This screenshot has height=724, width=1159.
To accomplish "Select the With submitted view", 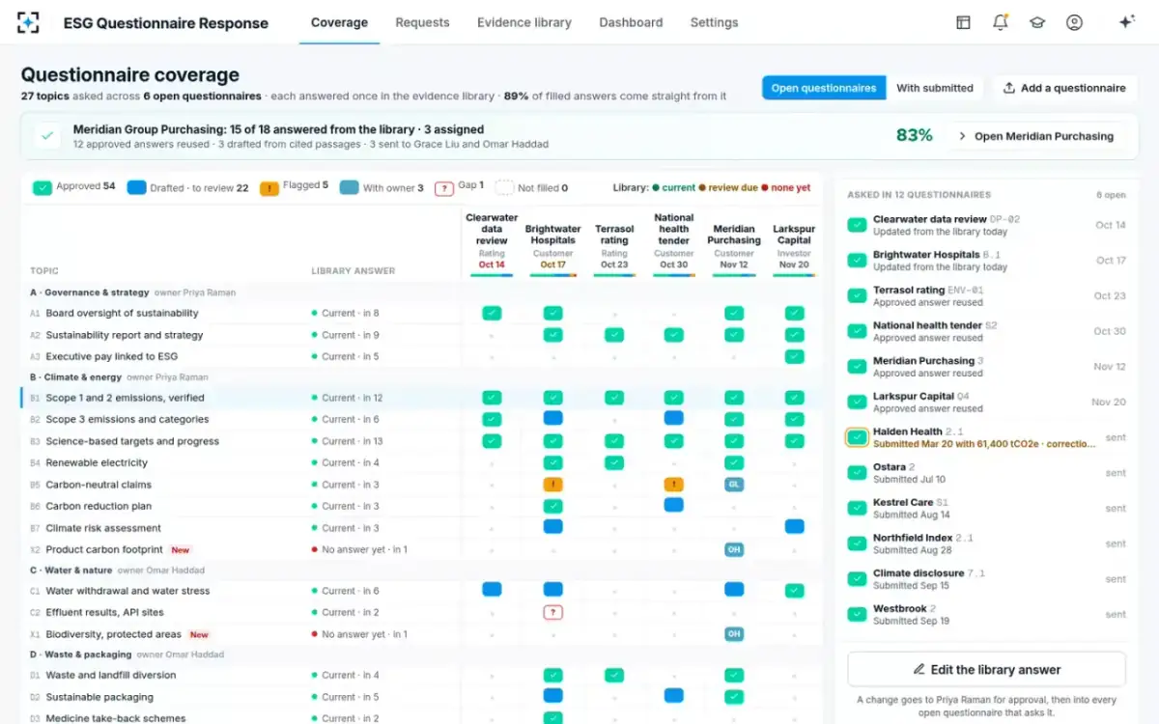I will pyautogui.click(x=935, y=88).
